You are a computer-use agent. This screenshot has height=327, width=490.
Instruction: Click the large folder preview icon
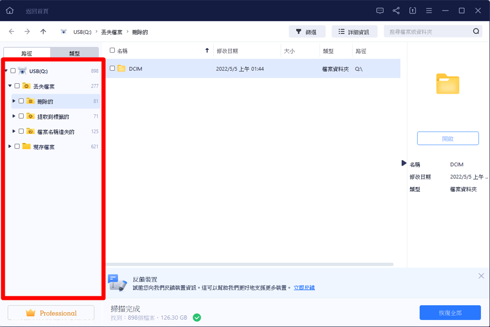[448, 84]
